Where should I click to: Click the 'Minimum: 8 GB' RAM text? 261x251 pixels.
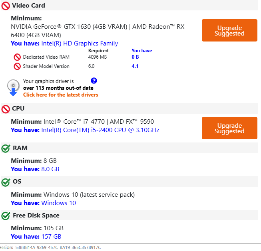34,161
